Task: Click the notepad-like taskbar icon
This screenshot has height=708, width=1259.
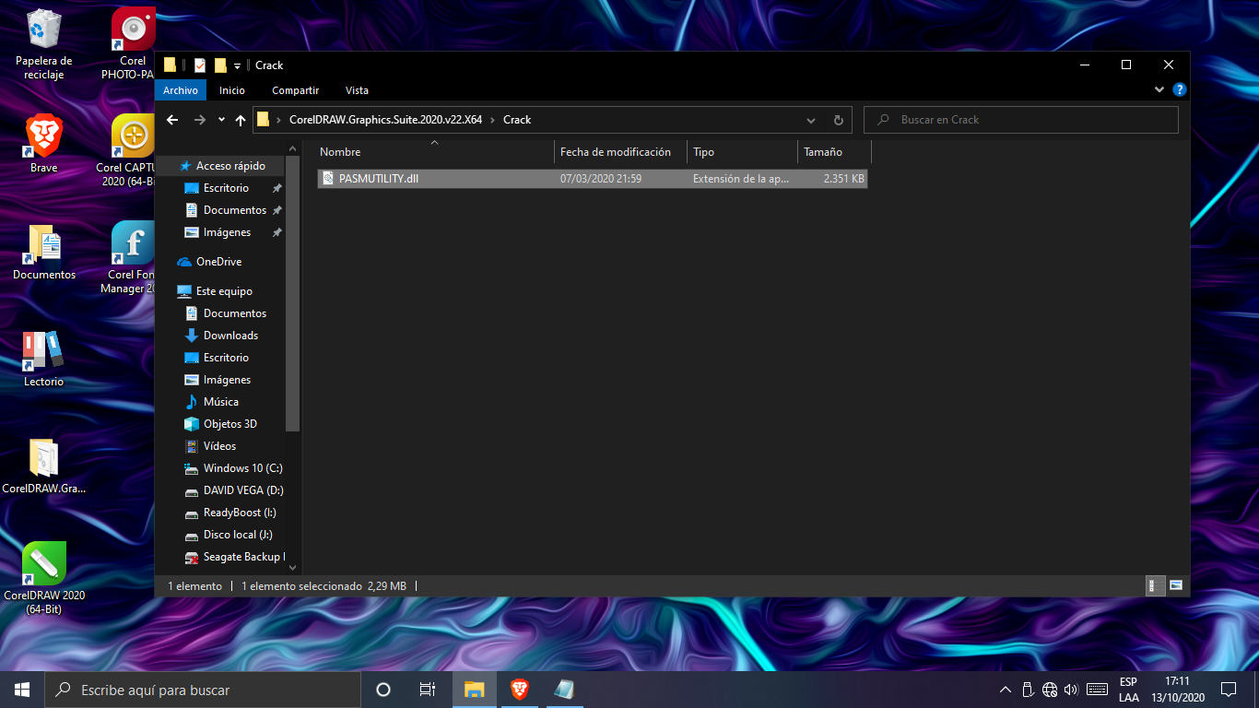Action: (564, 690)
